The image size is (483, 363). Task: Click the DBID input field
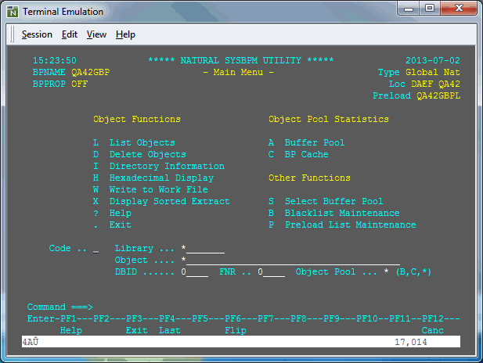tap(196, 272)
